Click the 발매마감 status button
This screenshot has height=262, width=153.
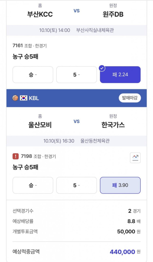coord(130,98)
